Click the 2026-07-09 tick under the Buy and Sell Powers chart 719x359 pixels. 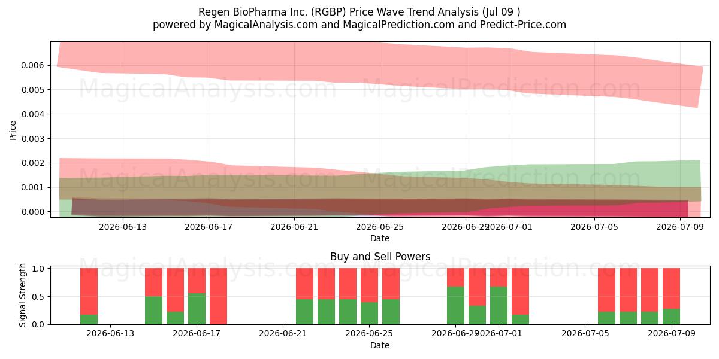671,334
